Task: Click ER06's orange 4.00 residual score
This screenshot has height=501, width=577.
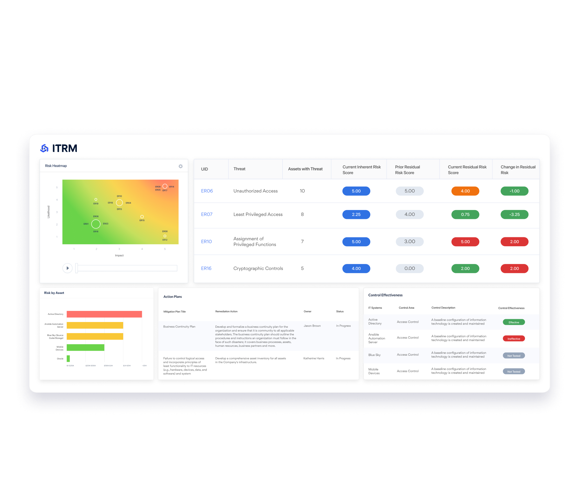Action: point(465,191)
